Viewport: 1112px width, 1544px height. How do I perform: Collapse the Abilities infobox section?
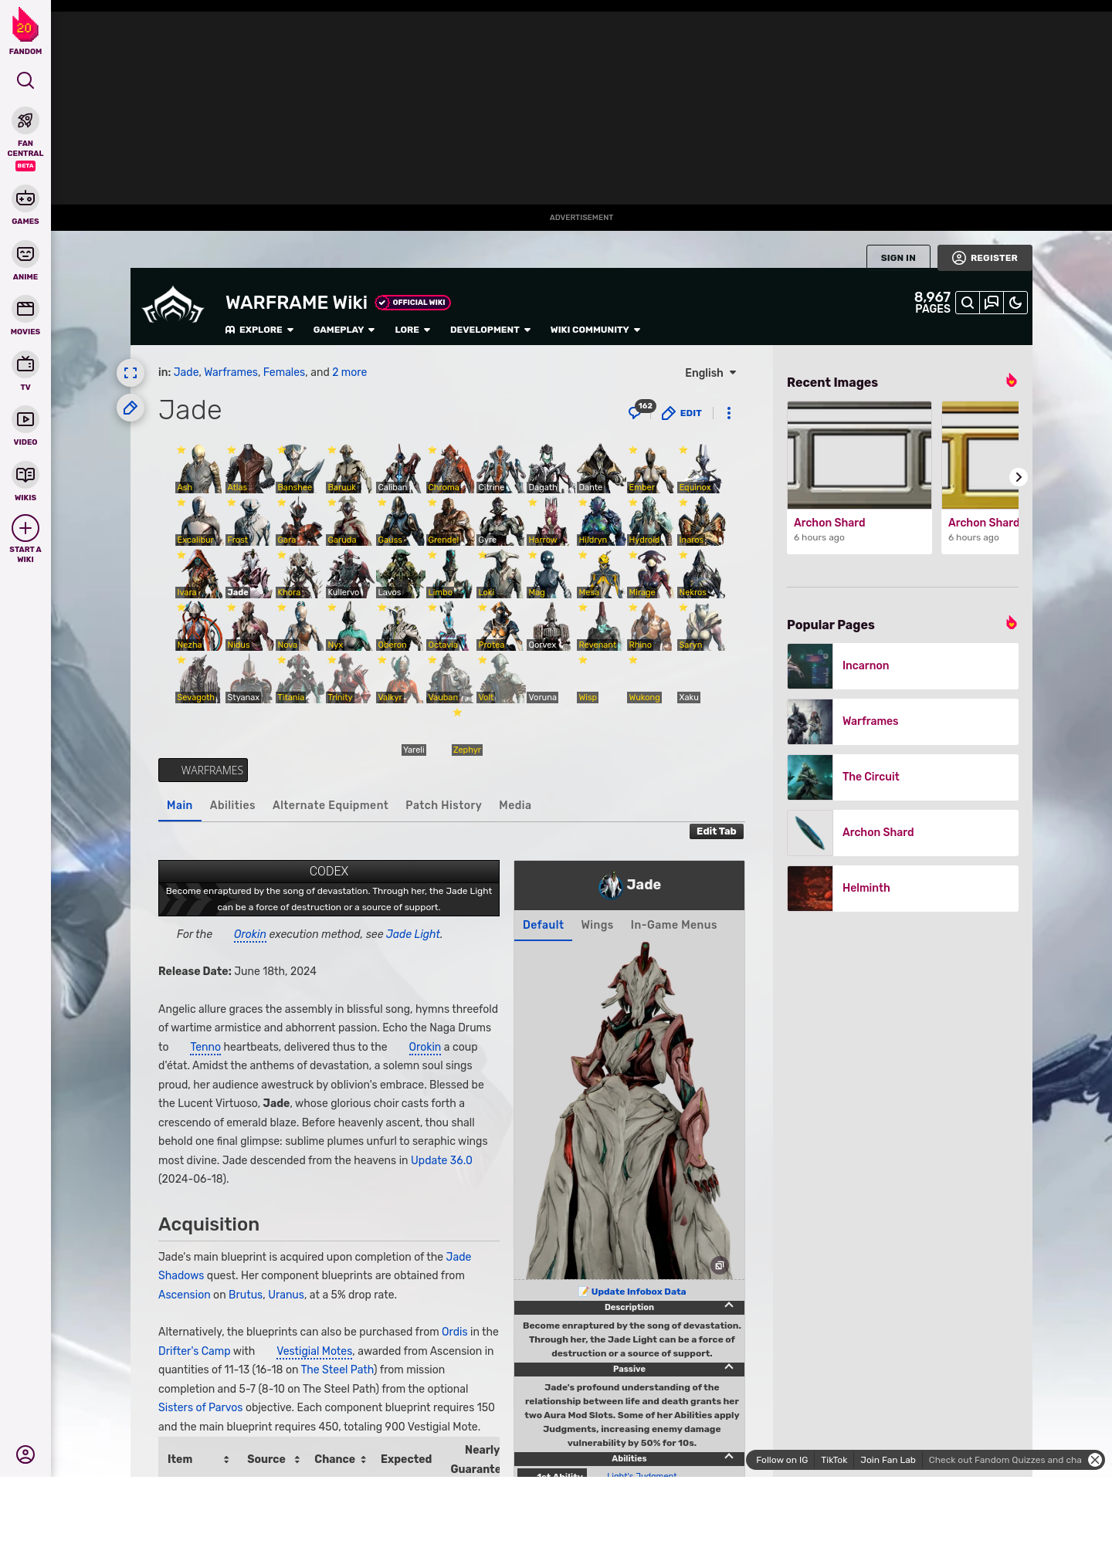[x=729, y=1456]
